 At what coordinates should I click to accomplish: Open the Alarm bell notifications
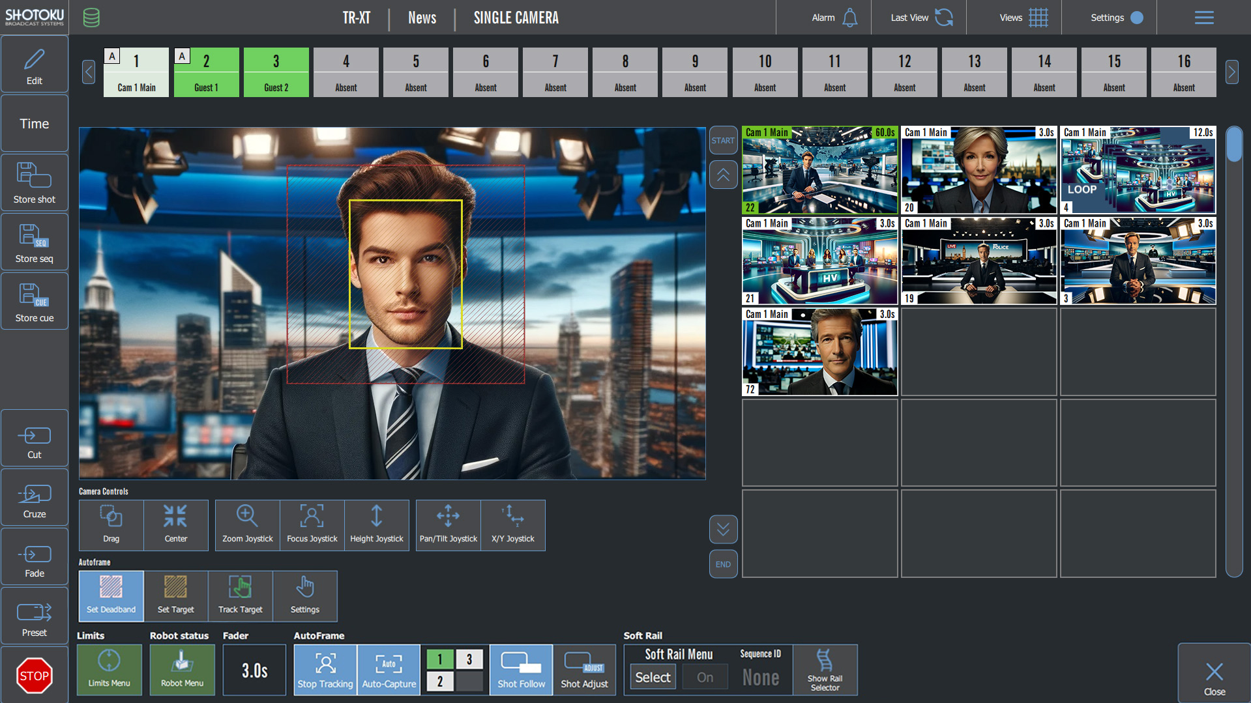(849, 18)
